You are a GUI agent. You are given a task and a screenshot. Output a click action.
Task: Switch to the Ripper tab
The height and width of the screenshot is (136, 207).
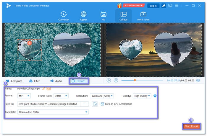point(83,16)
